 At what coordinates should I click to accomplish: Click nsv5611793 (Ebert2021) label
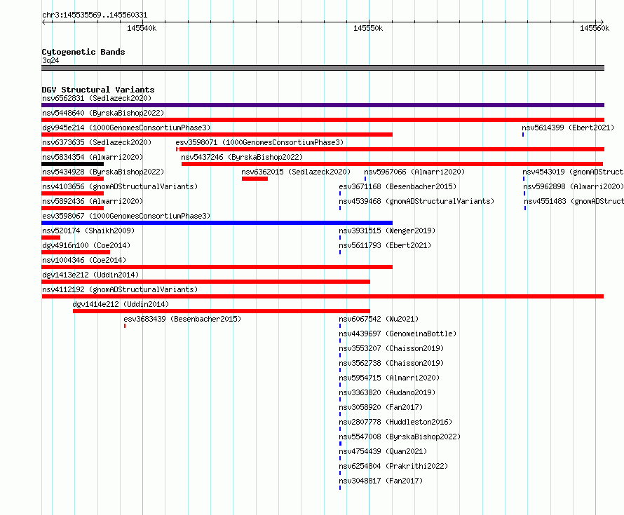pyautogui.click(x=385, y=245)
